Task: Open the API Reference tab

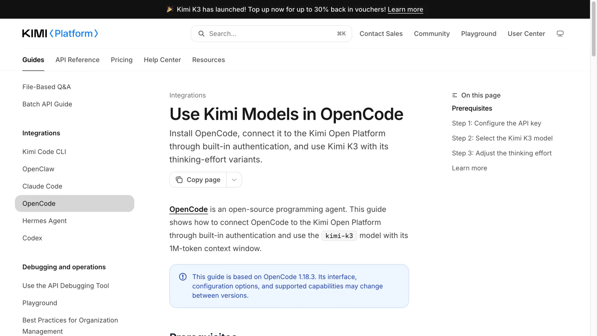Action: point(77,60)
